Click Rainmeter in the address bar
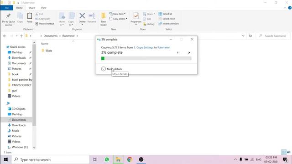This screenshot has height=164, width=292. [68, 36]
